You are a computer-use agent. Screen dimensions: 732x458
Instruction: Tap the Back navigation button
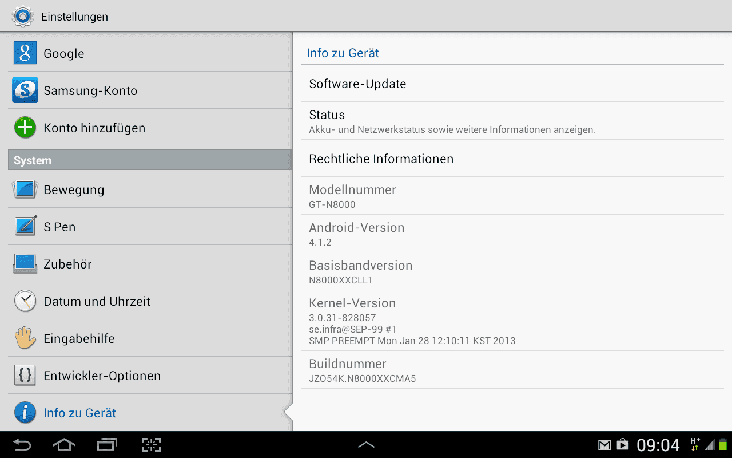(x=22, y=445)
